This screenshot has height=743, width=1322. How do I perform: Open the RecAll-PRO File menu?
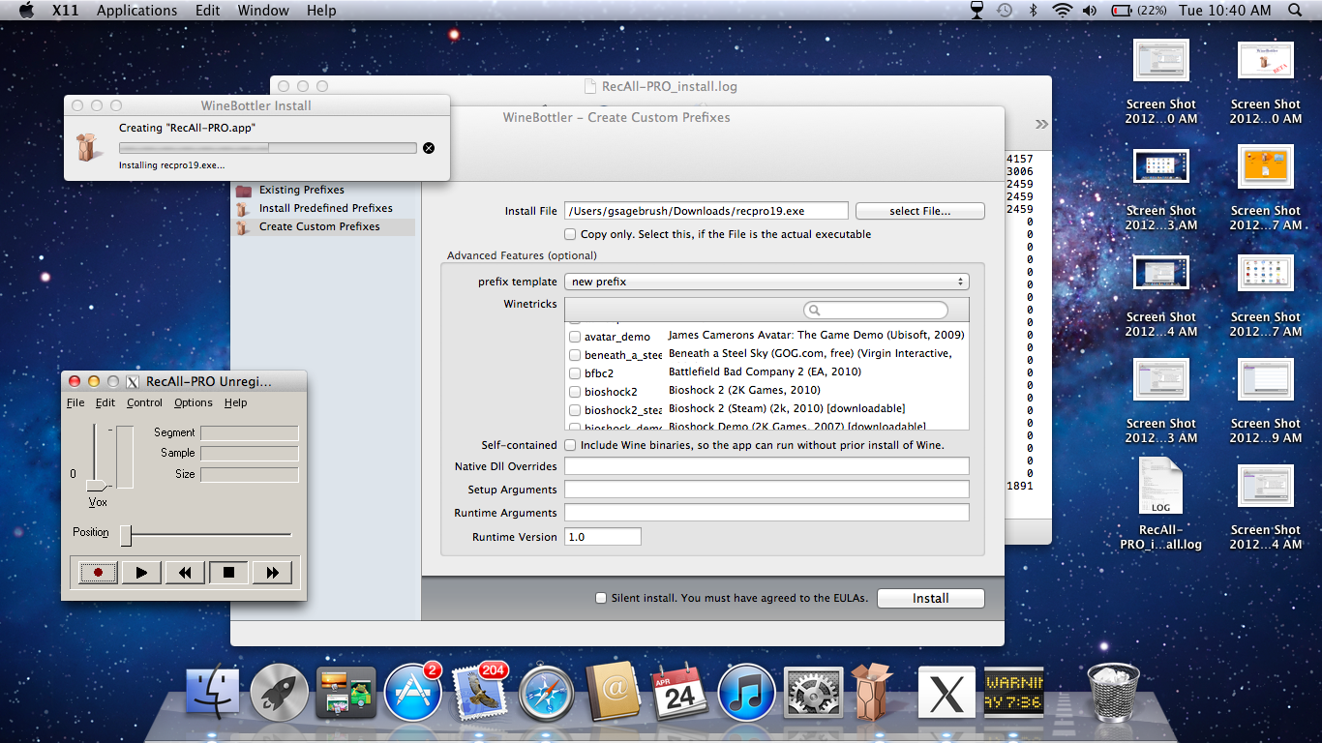[75, 402]
